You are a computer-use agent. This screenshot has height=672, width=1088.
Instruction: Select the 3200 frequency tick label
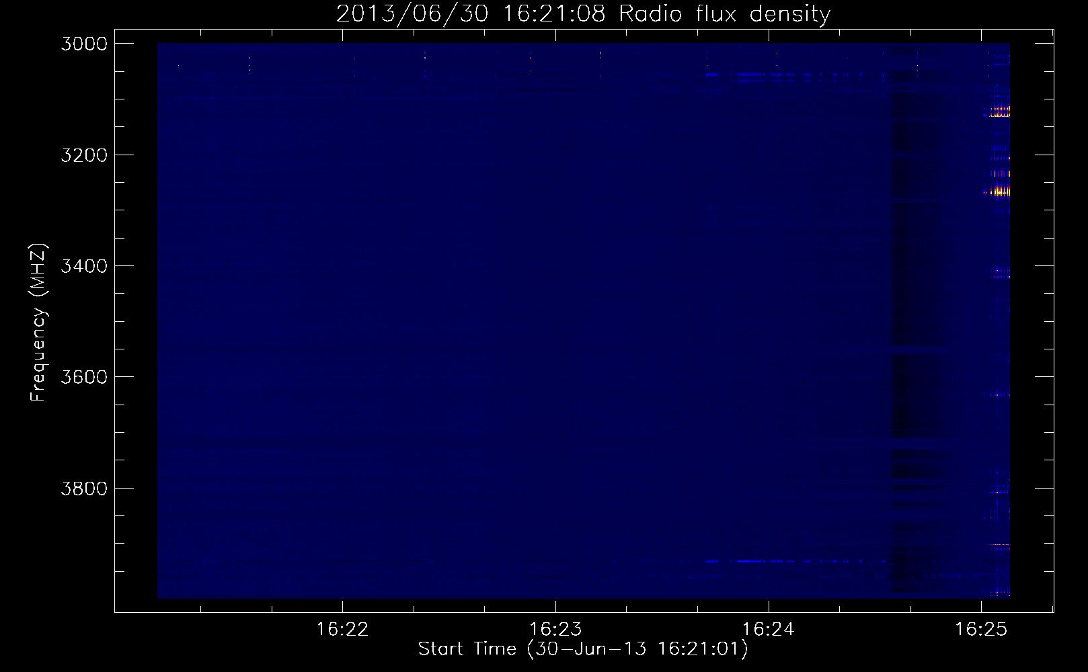tap(84, 155)
